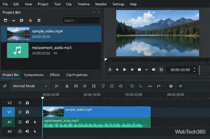
Task: Click the play zone button in monitor
Action: click(140, 69)
